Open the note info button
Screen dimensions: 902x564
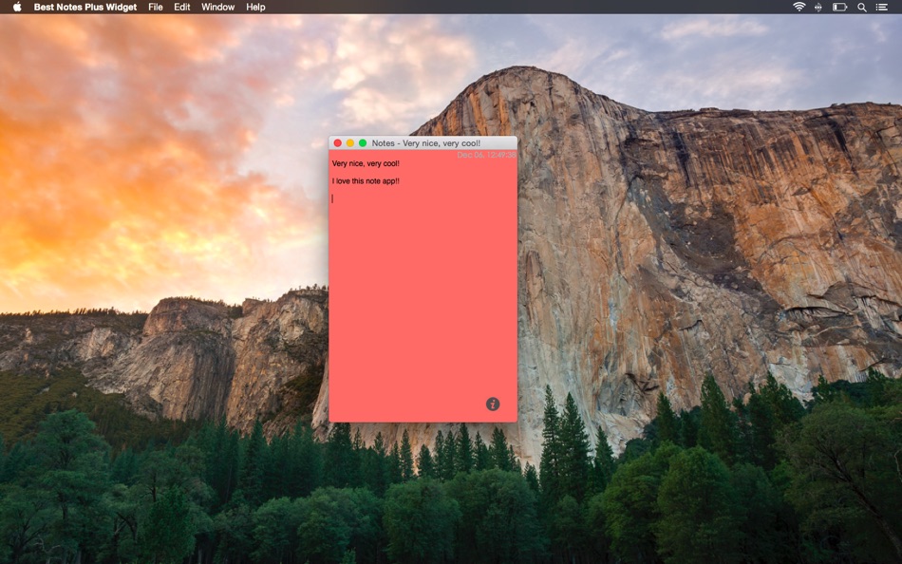tap(493, 404)
